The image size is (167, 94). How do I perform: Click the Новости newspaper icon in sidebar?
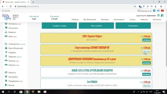tap(6, 72)
